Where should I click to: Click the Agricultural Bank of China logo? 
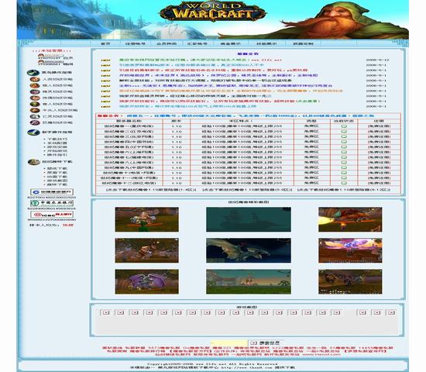point(52,203)
